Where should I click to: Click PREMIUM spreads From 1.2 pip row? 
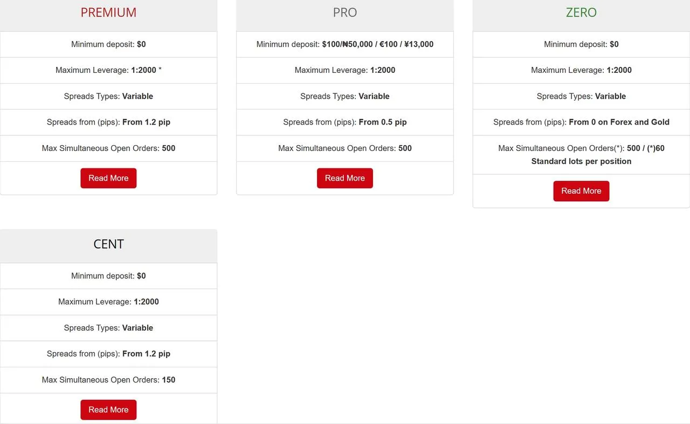(108, 122)
